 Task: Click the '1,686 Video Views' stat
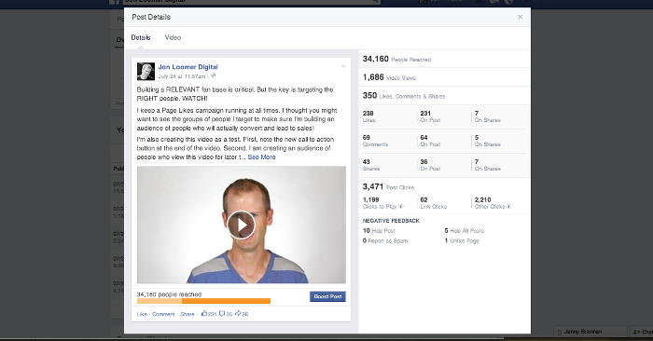pos(389,77)
